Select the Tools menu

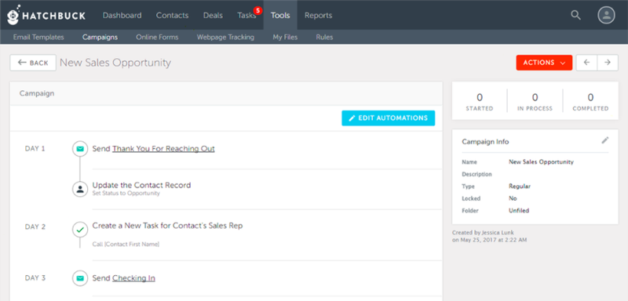[x=280, y=15]
